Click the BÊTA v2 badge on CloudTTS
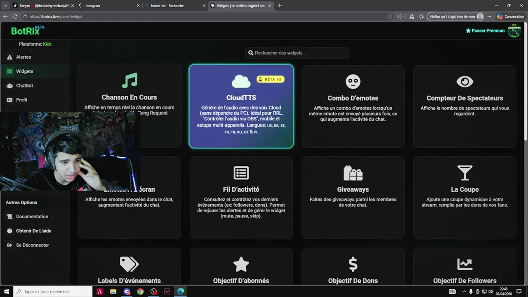 coord(271,79)
